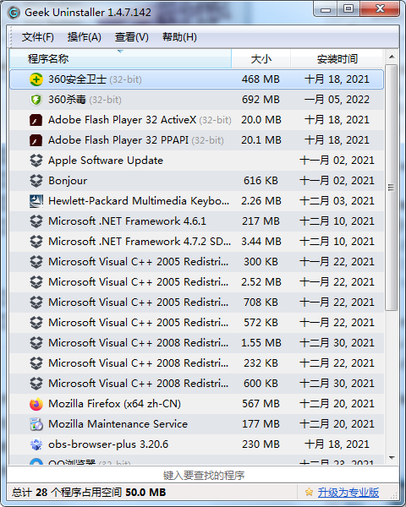Click the Mozilla Maintenance Service icon

tap(36, 424)
